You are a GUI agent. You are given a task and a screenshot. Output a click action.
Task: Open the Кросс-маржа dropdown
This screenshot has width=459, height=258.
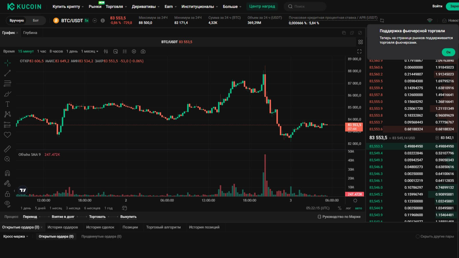pyautogui.click(x=16, y=237)
